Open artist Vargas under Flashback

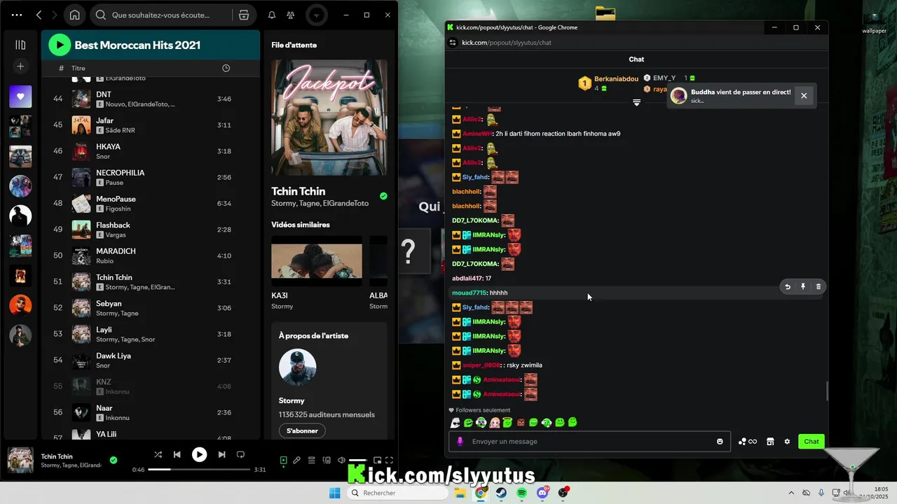pyautogui.click(x=116, y=235)
